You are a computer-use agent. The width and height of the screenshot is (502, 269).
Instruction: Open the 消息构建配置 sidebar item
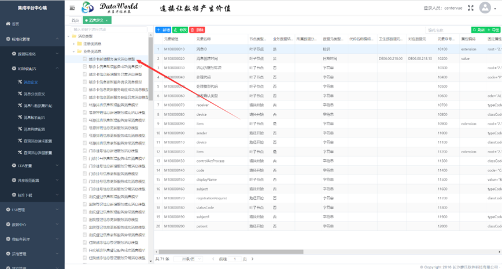(x=32, y=129)
